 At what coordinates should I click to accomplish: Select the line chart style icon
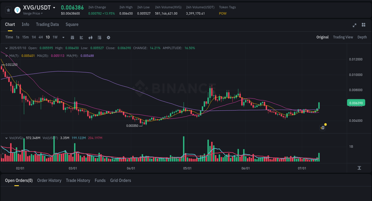point(81,37)
